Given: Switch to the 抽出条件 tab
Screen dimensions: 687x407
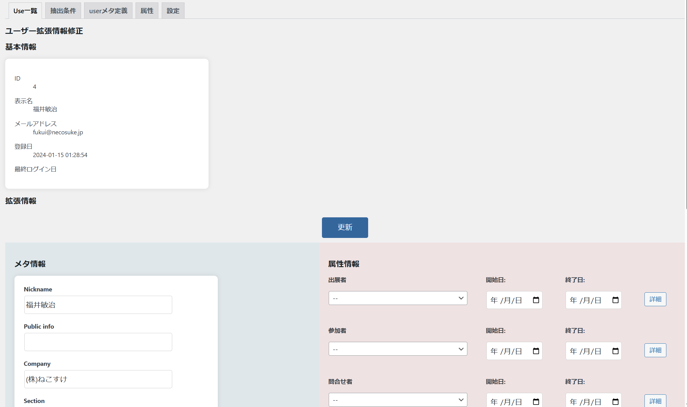Looking at the screenshot, I should click(x=63, y=11).
